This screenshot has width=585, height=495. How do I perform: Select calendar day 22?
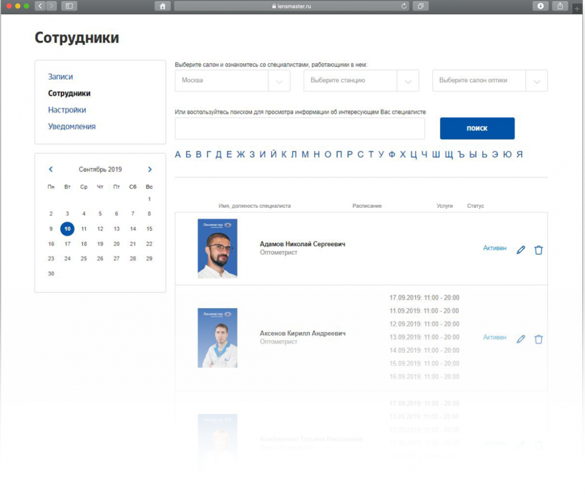pos(149,244)
